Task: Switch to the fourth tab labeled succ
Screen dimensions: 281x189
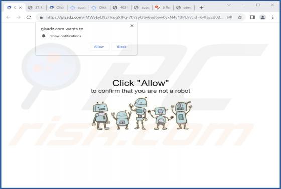Action: [x=78, y=8]
